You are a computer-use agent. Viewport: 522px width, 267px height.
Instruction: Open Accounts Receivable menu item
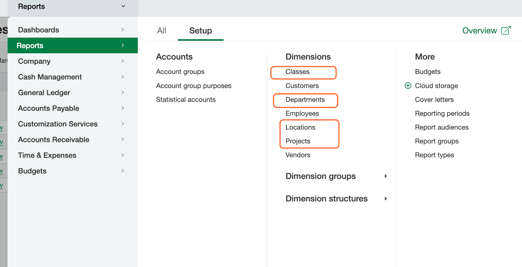73,140
